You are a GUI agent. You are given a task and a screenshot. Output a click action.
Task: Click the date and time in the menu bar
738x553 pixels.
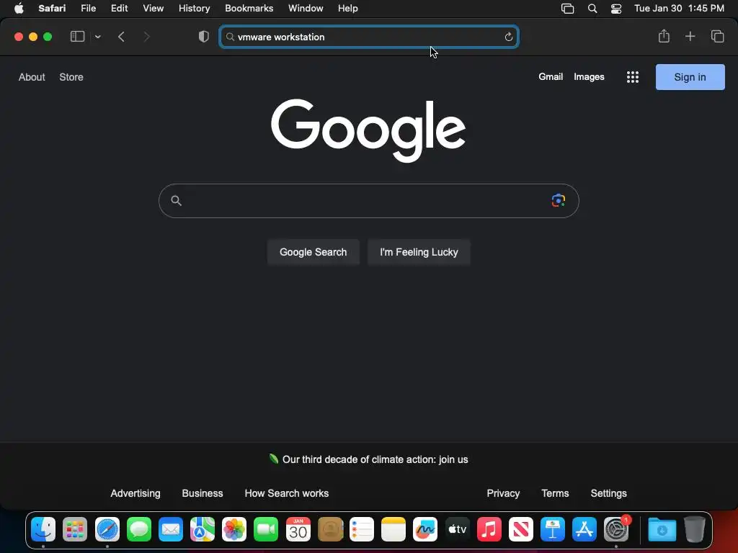tap(679, 8)
